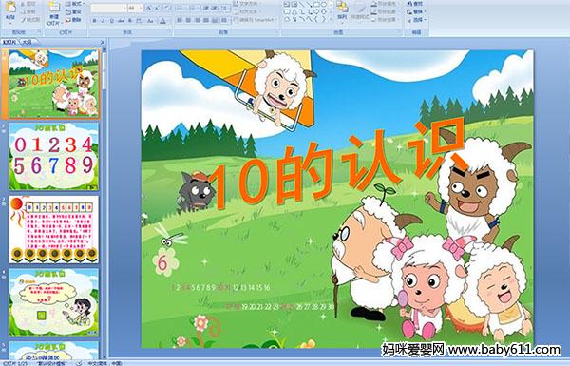The image size is (570, 366).
Task: Select slide 2 thumbnail with digits 0-9
Action: click(x=53, y=157)
